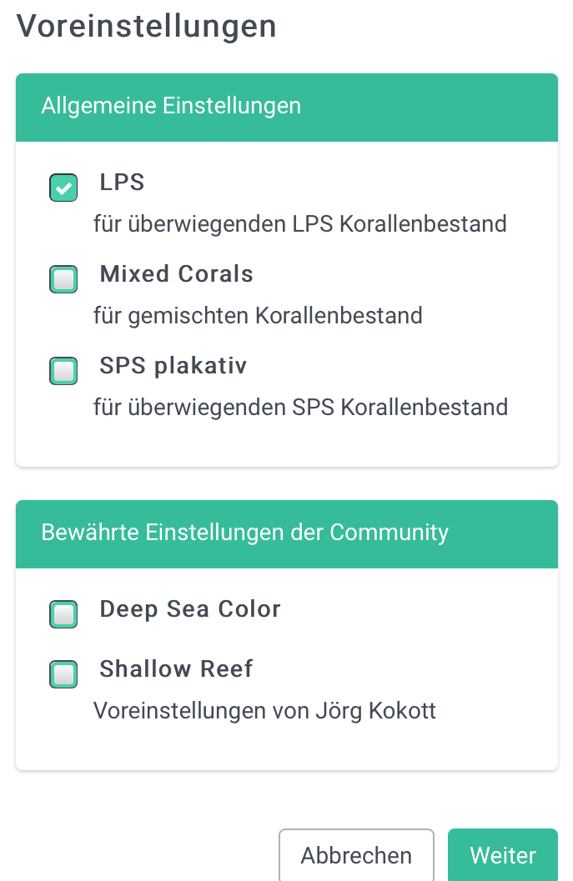Click the Allgemeine Einstellungen header bar

(286, 107)
